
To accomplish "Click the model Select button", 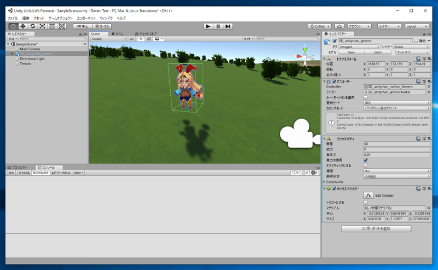I will [378, 52].
